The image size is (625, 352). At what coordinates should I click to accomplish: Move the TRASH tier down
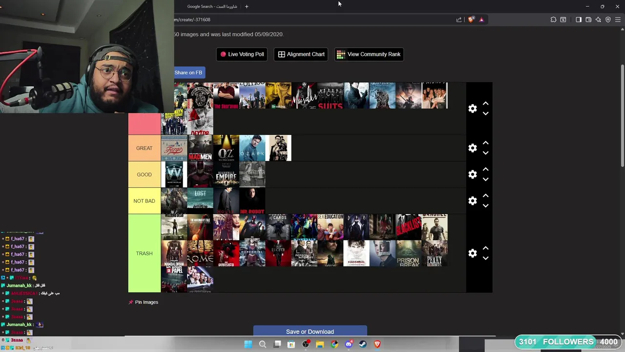(x=485, y=258)
